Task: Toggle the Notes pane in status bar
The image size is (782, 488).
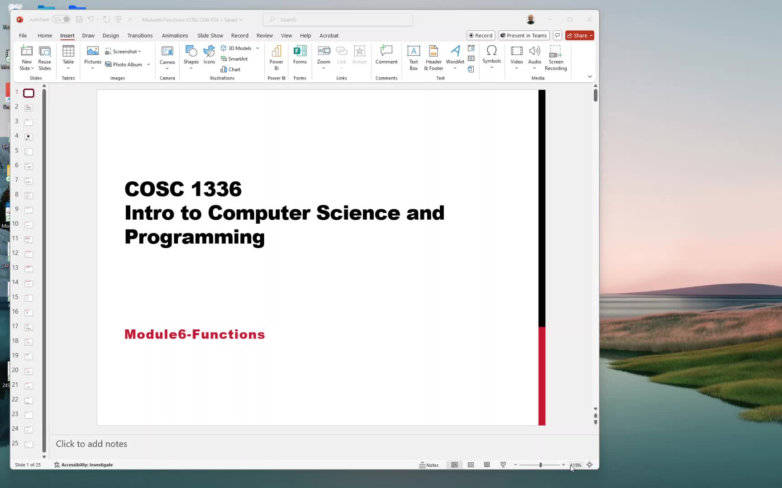Action: [429, 465]
